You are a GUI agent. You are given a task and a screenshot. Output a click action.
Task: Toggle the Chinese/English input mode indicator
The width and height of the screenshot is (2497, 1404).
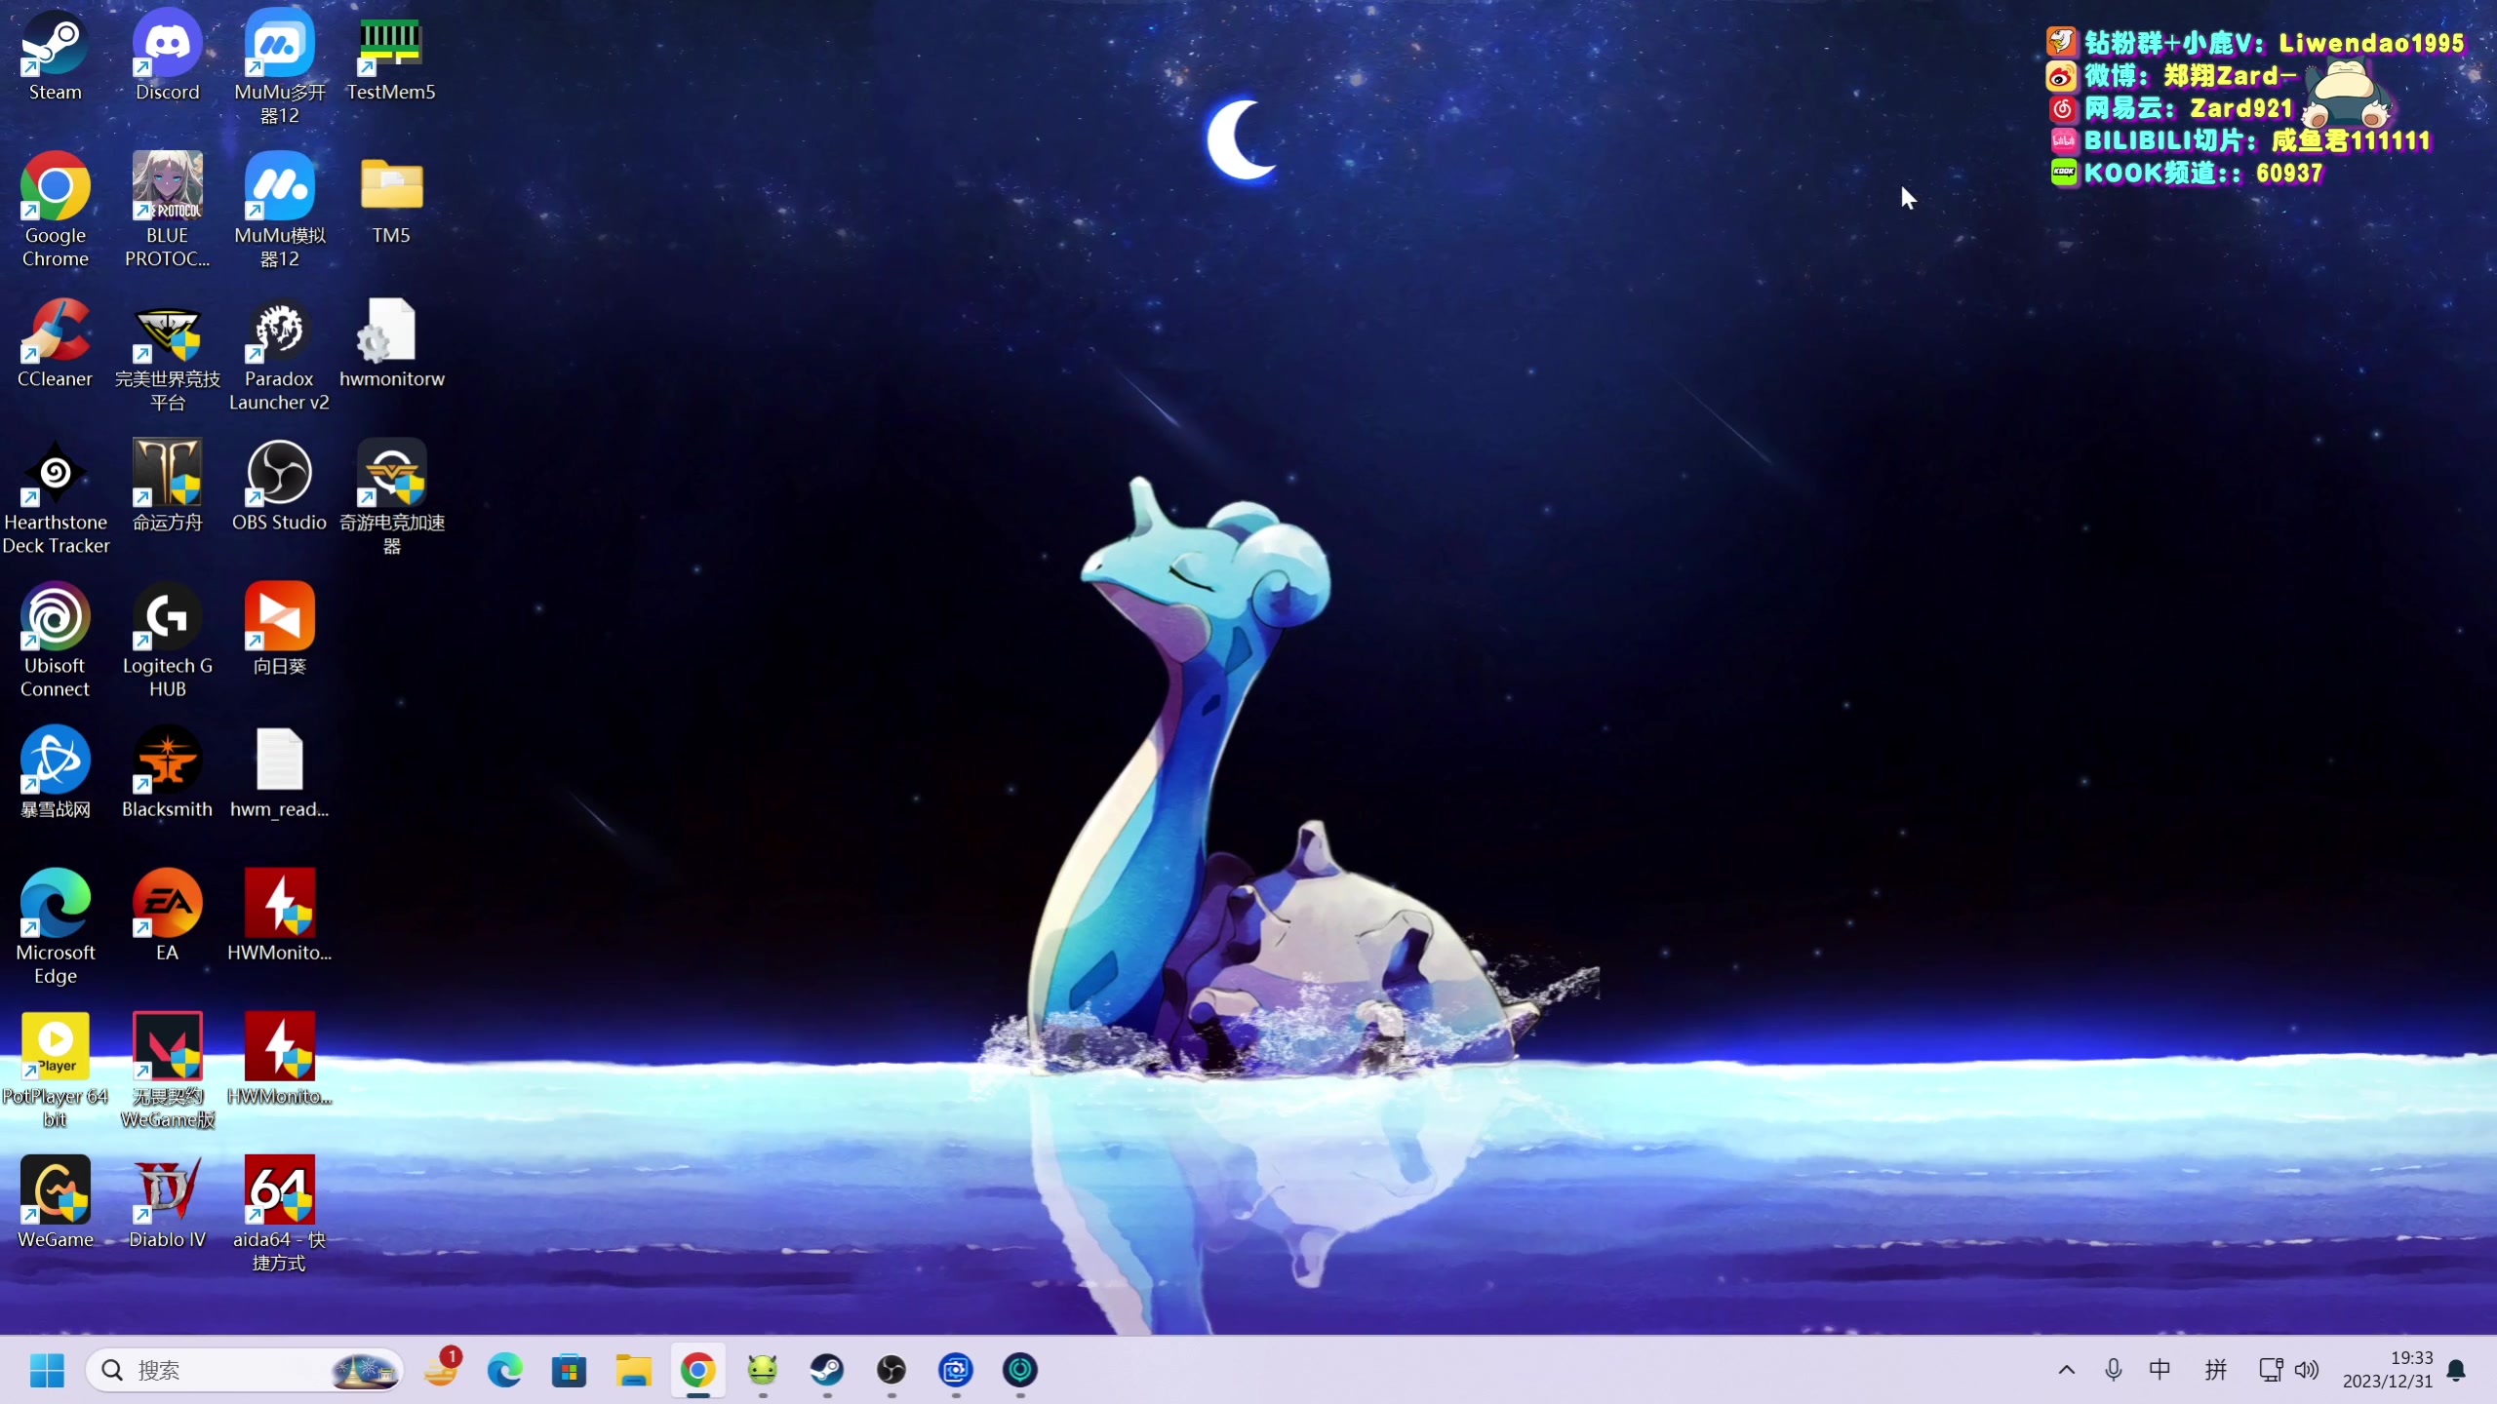pos(2160,1370)
